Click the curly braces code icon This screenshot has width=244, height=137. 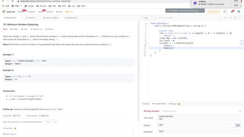click(x=225, y=18)
